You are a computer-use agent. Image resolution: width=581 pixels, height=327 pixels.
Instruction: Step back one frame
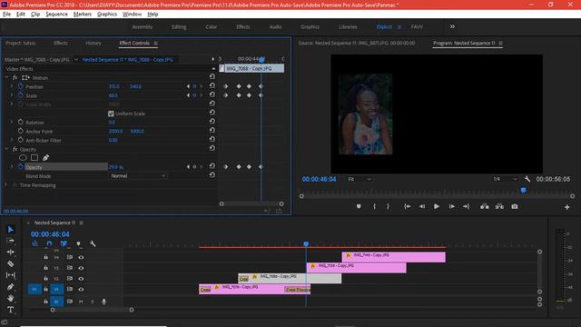(422, 206)
